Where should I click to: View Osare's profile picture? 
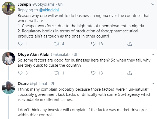(x=9, y=88)
